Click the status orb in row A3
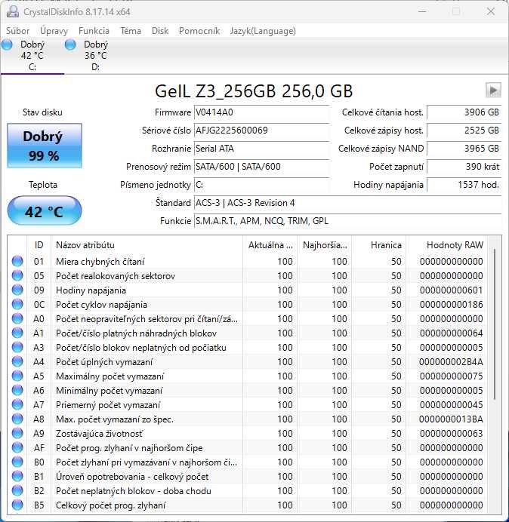Screen dimensions: 509x522 coord(17,347)
